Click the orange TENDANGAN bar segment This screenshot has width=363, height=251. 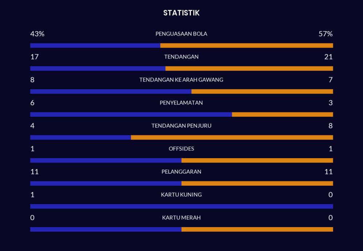[x=249, y=69]
